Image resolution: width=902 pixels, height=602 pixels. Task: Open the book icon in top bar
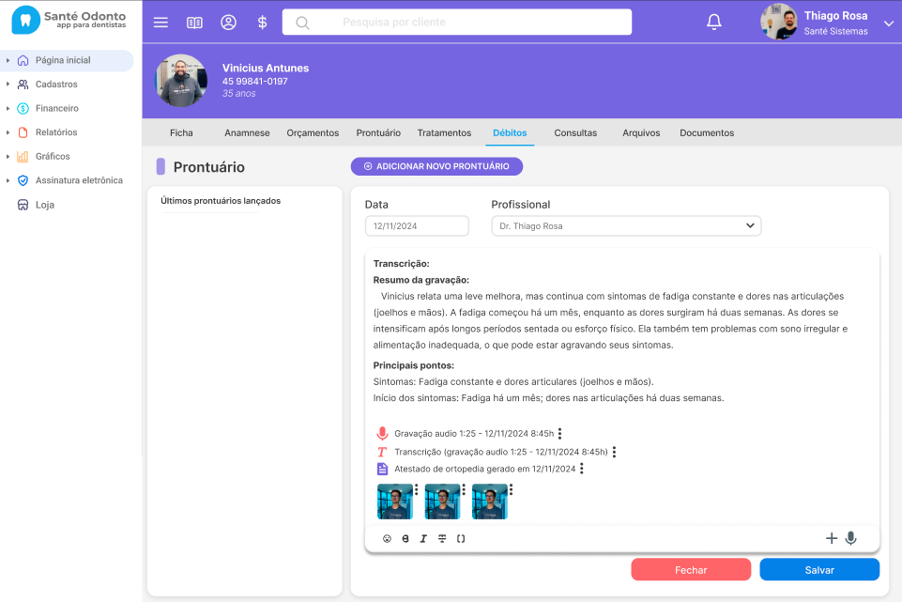pos(194,23)
